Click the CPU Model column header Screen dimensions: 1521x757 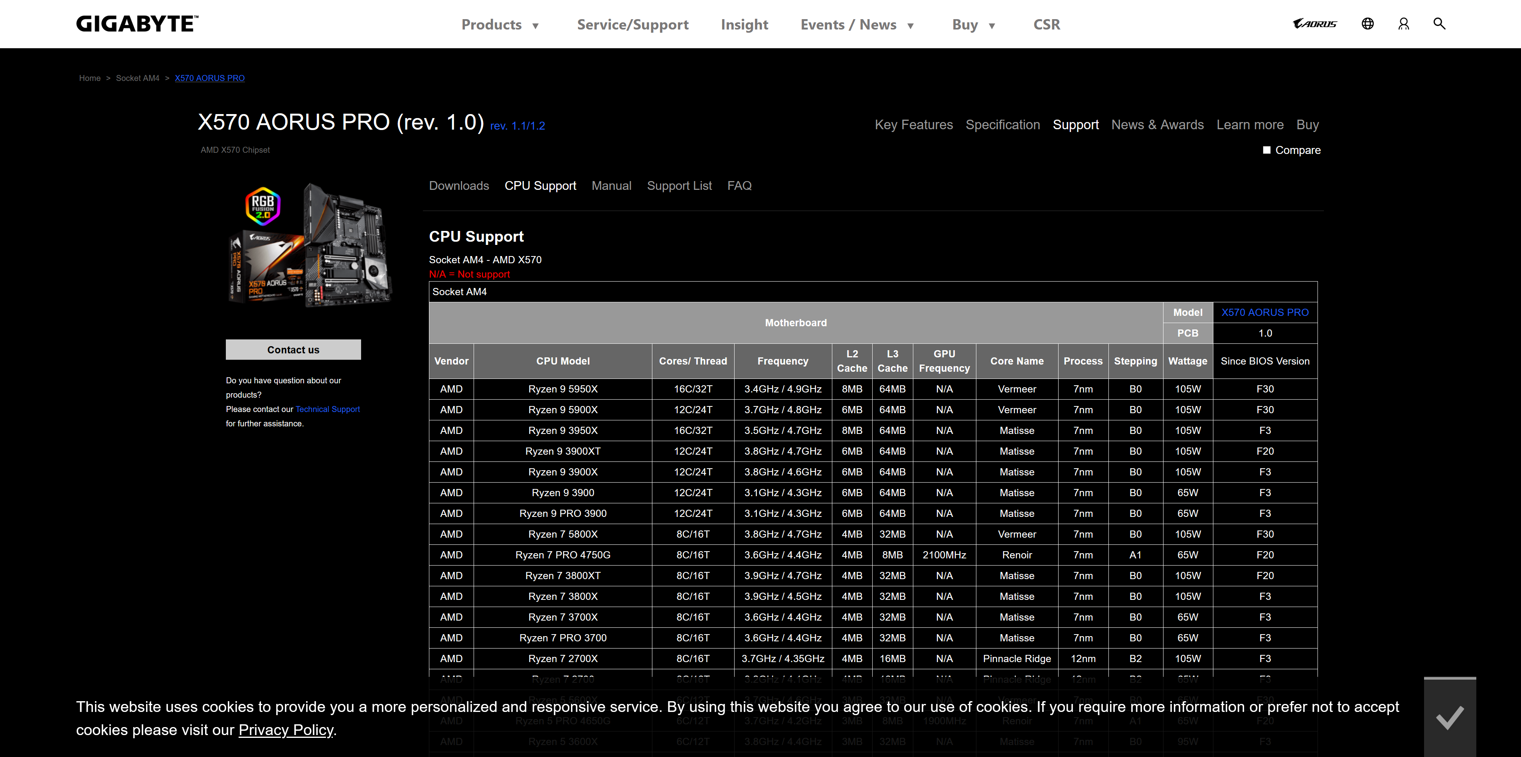coord(563,361)
